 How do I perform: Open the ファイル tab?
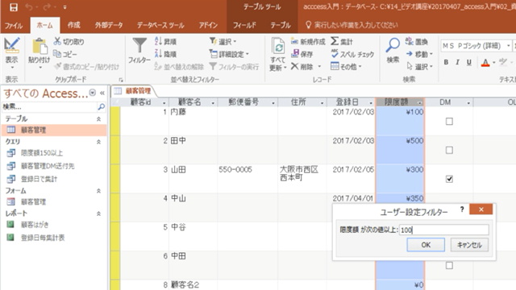click(14, 25)
